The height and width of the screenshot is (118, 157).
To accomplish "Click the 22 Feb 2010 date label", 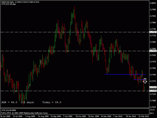I will coord(144,116).
